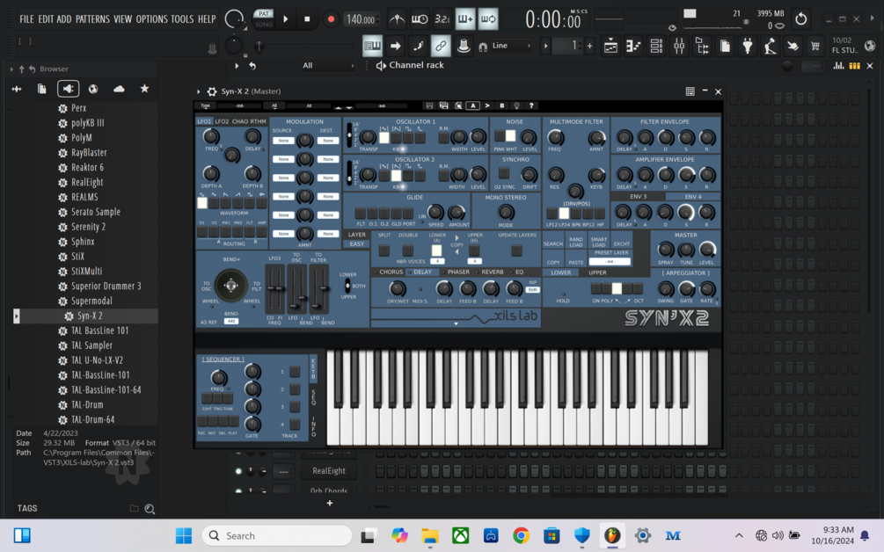Expand the Syn-X 2 window menu arrow
884x552 pixels.
point(199,91)
